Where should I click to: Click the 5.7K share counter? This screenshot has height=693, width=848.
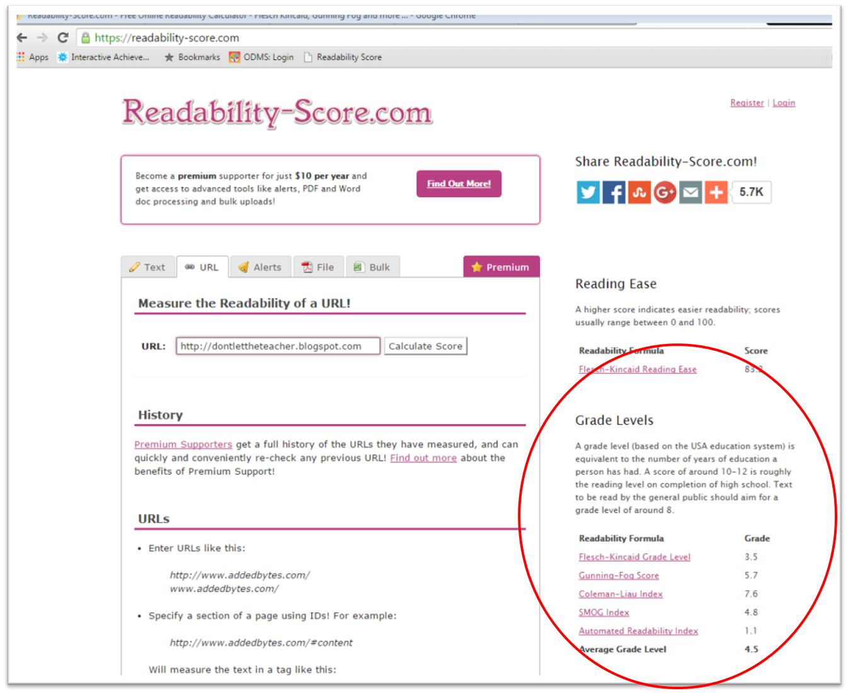751,192
